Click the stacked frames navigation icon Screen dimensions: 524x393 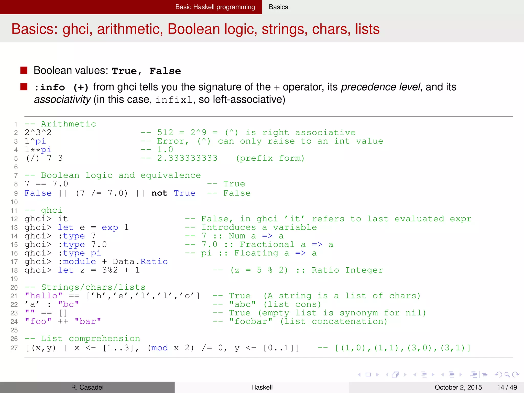396,375
